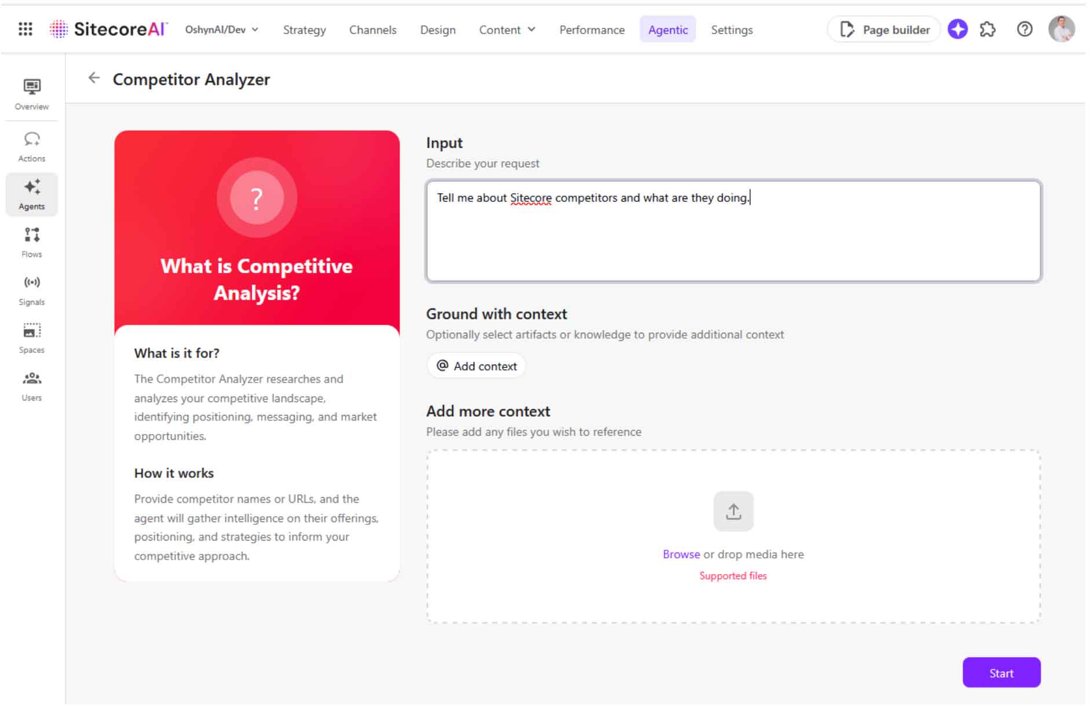Screen dimensions: 1090x706
Task: Open the Strategy menu
Action: coord(304,30)
